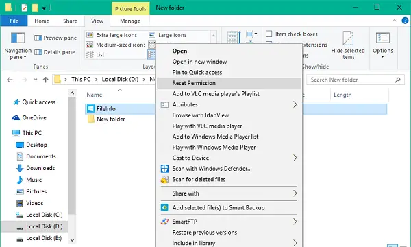Go forward with the forward arrow
This screenshot has width=411, height=247.
pos(24,80)
